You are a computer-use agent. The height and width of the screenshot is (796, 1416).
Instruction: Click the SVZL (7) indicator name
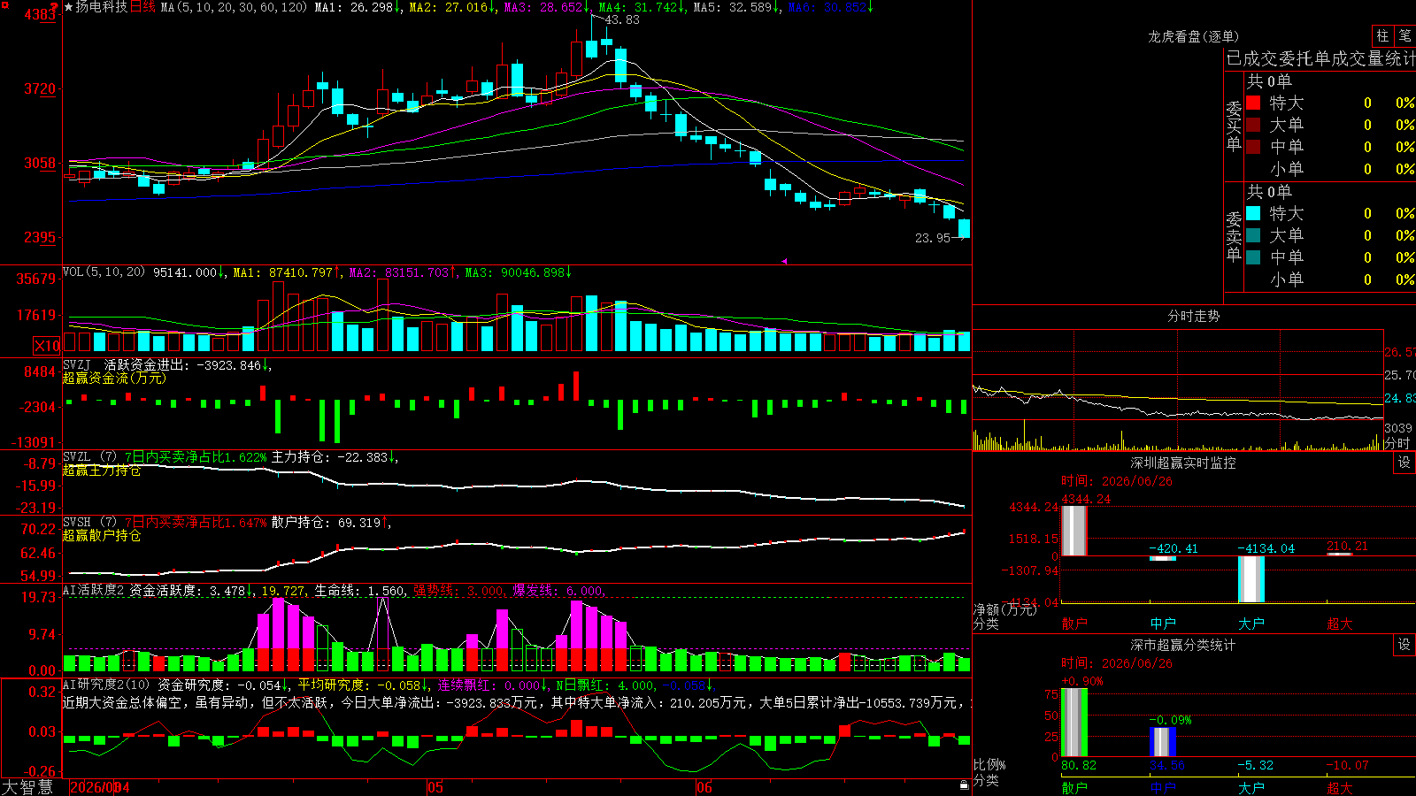pyautogui.click(x=89, y=457)
